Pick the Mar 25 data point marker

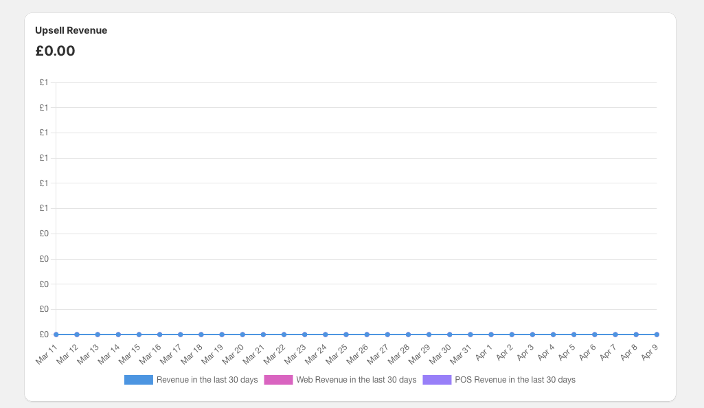pos(346,335)
